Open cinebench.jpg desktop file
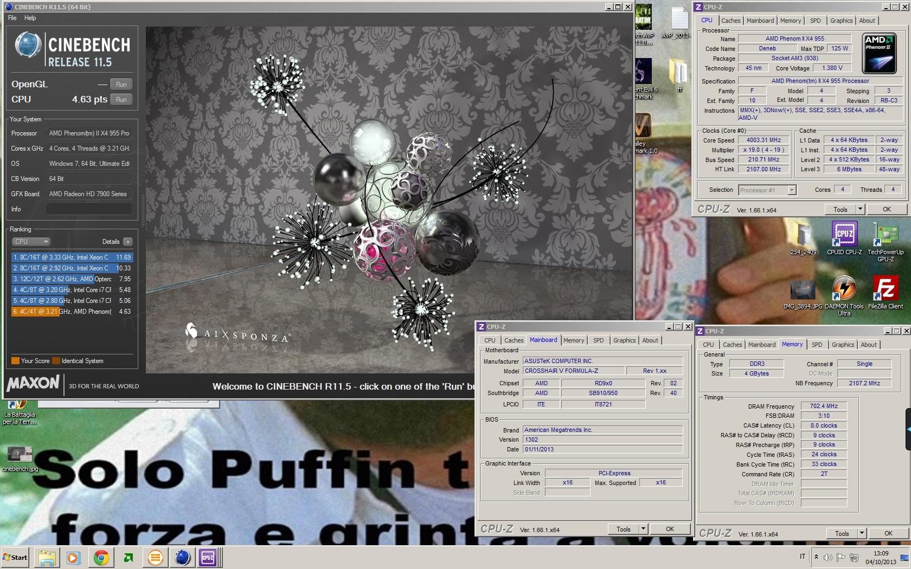Screen dimensions: 911x569 click(20, 459)
